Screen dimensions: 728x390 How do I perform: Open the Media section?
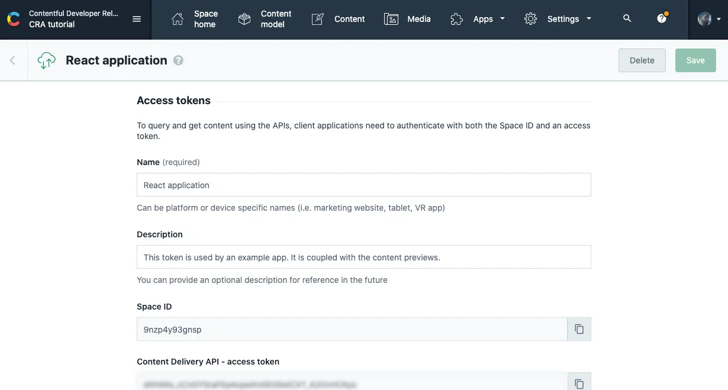click(x=407, y=19)
